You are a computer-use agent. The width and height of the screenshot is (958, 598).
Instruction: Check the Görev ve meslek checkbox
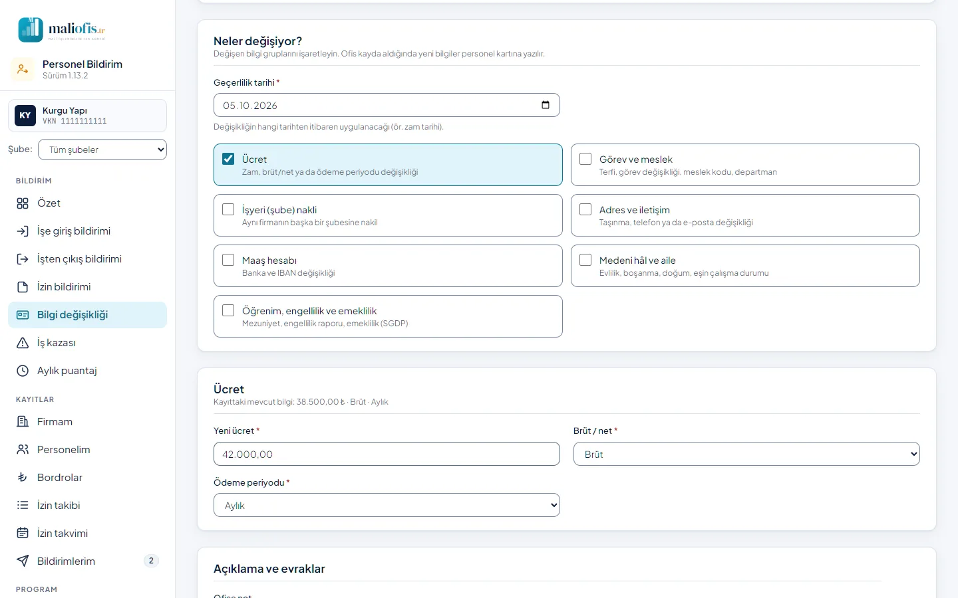(585, 159)
